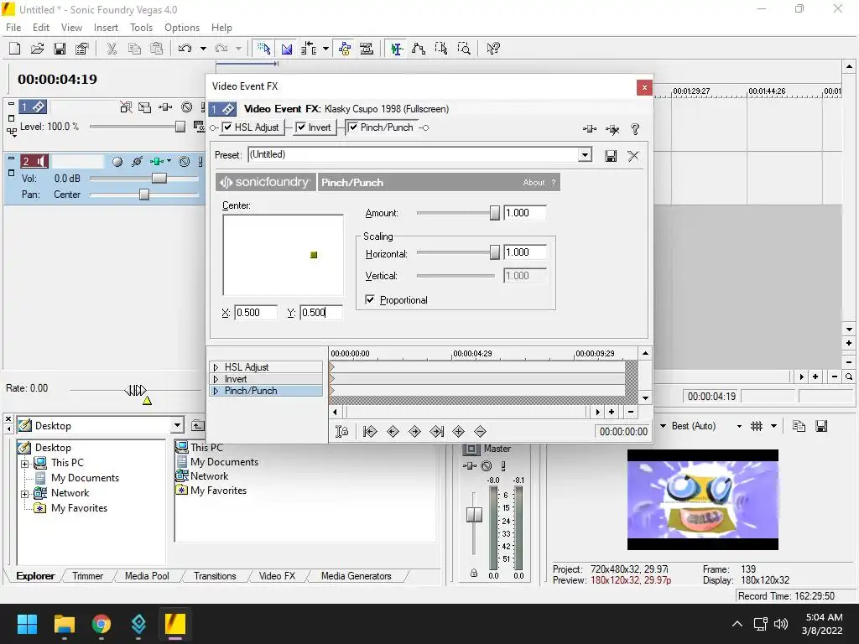The width and height of the screenshot is (859, 644).
Task: Open File Explorer from the taskbar
Action: [65, 624]
